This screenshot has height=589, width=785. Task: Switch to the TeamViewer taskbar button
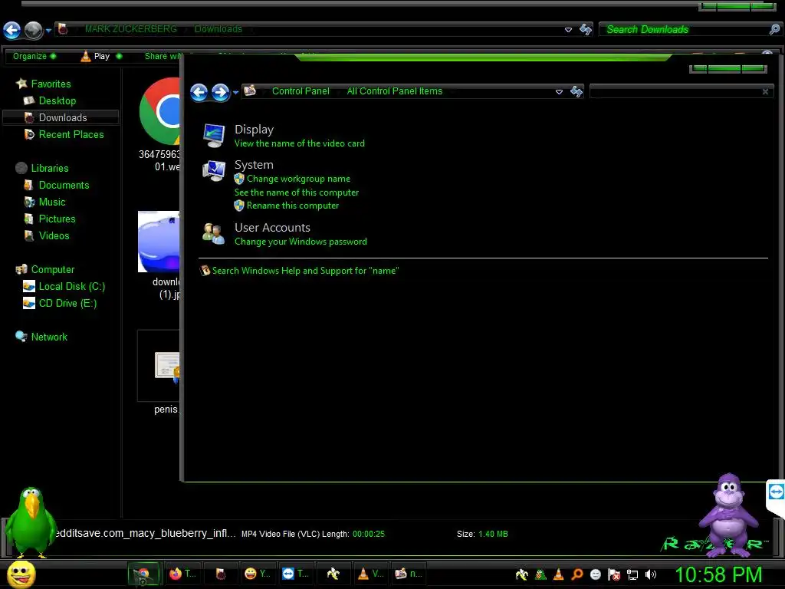pyautogui.click(x=294, y=574)
